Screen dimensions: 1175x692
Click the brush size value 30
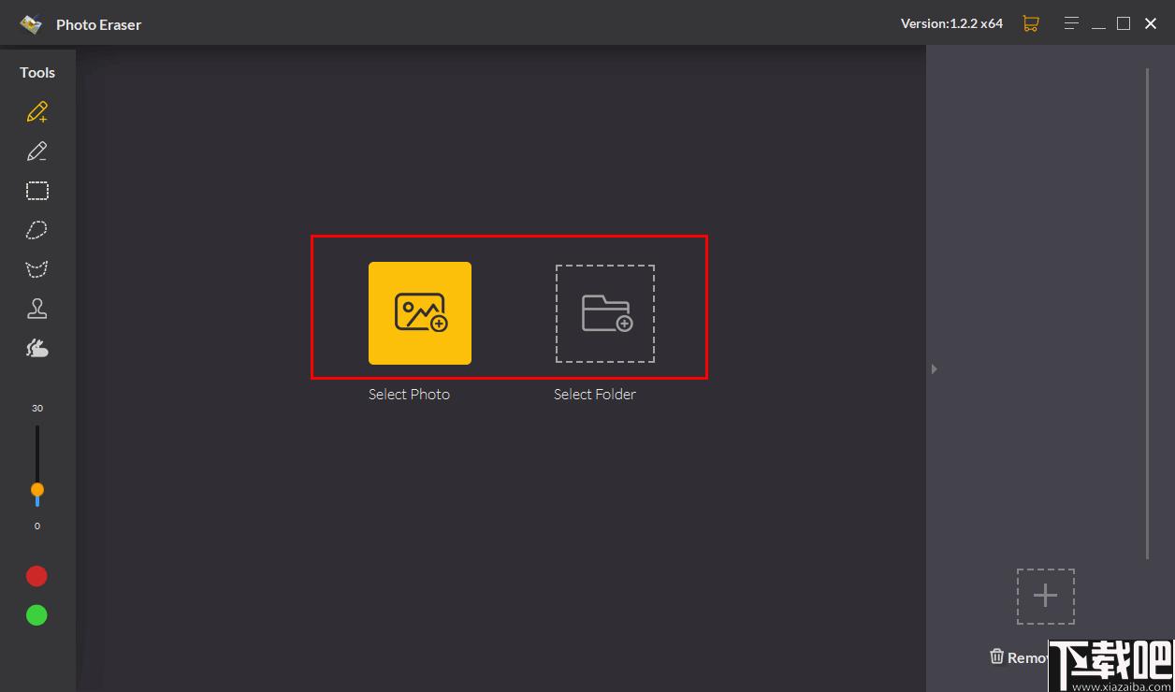(x=37, y=409)
